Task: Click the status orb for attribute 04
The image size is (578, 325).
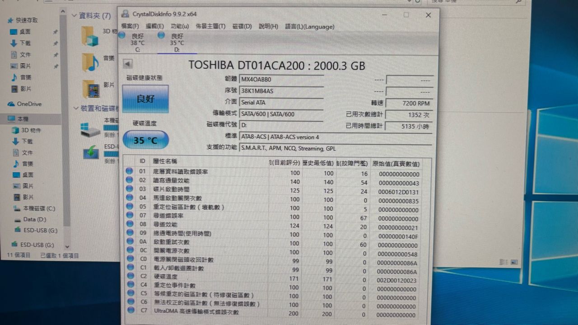Action: tap(130, 198)
